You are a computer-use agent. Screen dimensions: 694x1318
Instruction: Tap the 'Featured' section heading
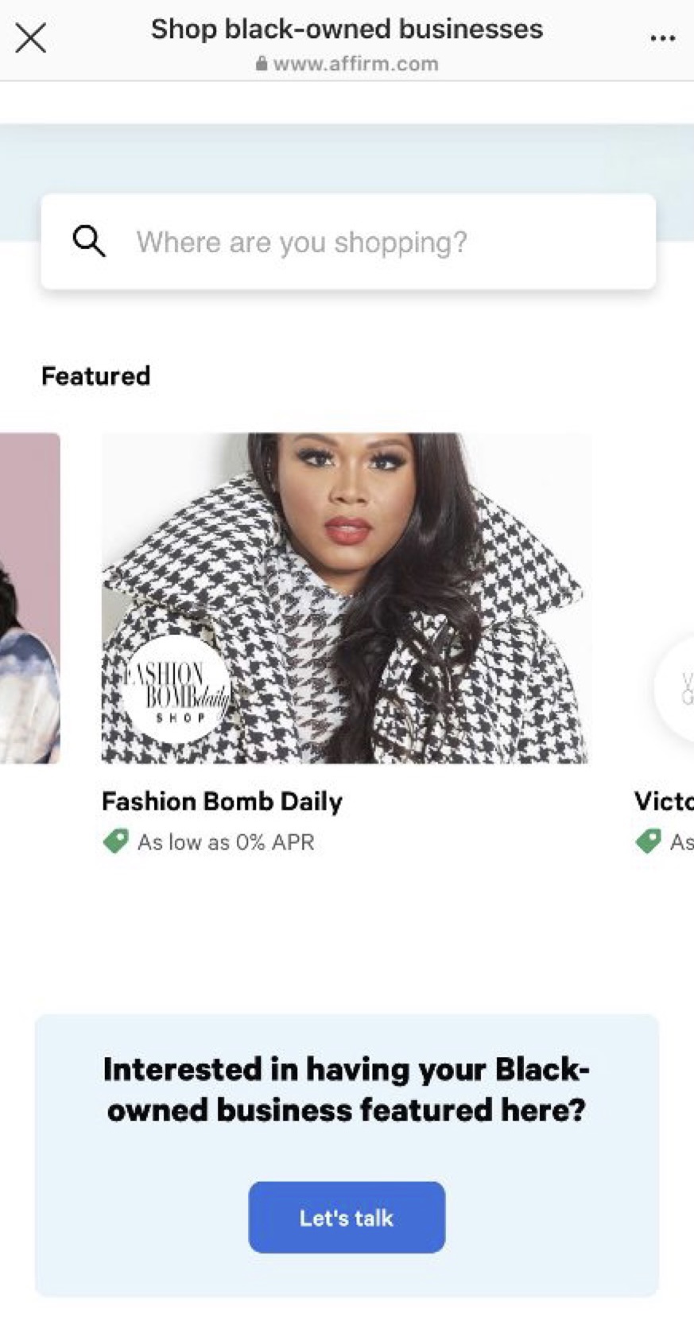[x=95, y=375]
